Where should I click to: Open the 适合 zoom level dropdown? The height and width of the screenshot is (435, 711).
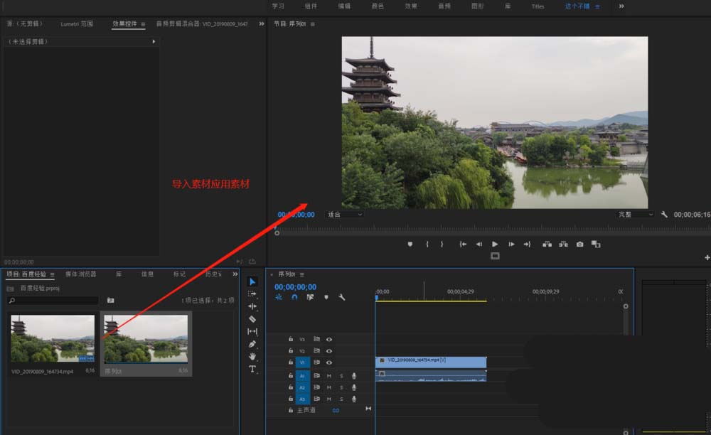pyautogui.click(x=345, y=214)
